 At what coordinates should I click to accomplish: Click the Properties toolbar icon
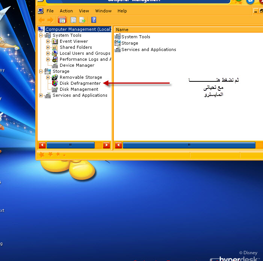[x=73, y=20]
